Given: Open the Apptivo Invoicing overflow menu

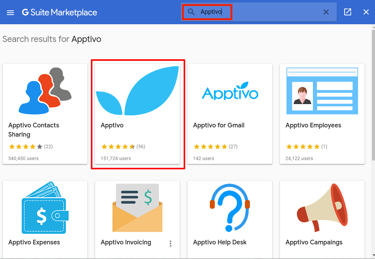Looking at the screenshot, I should click(x=170, y=244).
